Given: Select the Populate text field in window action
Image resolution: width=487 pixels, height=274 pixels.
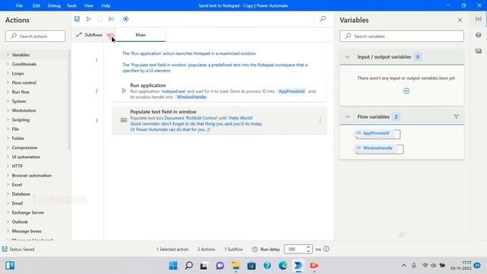Looking at the screenshot, I should tap(219, 120).
